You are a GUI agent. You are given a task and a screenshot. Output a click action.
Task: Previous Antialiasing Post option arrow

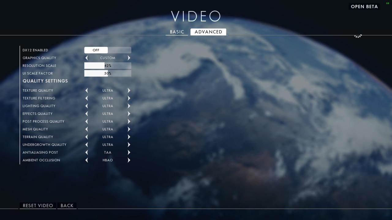pyautogui.click(x=86, y=152)
